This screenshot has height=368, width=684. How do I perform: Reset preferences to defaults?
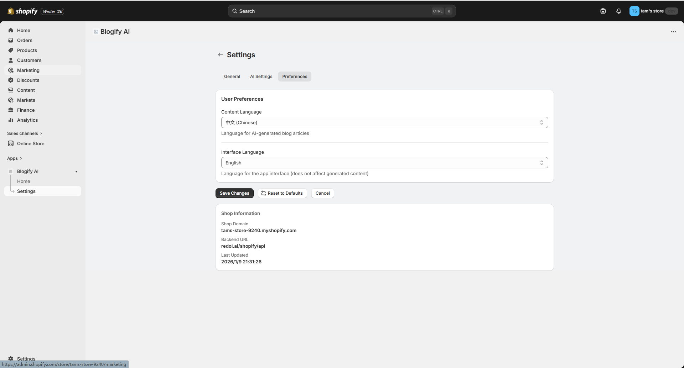(282, 193)
